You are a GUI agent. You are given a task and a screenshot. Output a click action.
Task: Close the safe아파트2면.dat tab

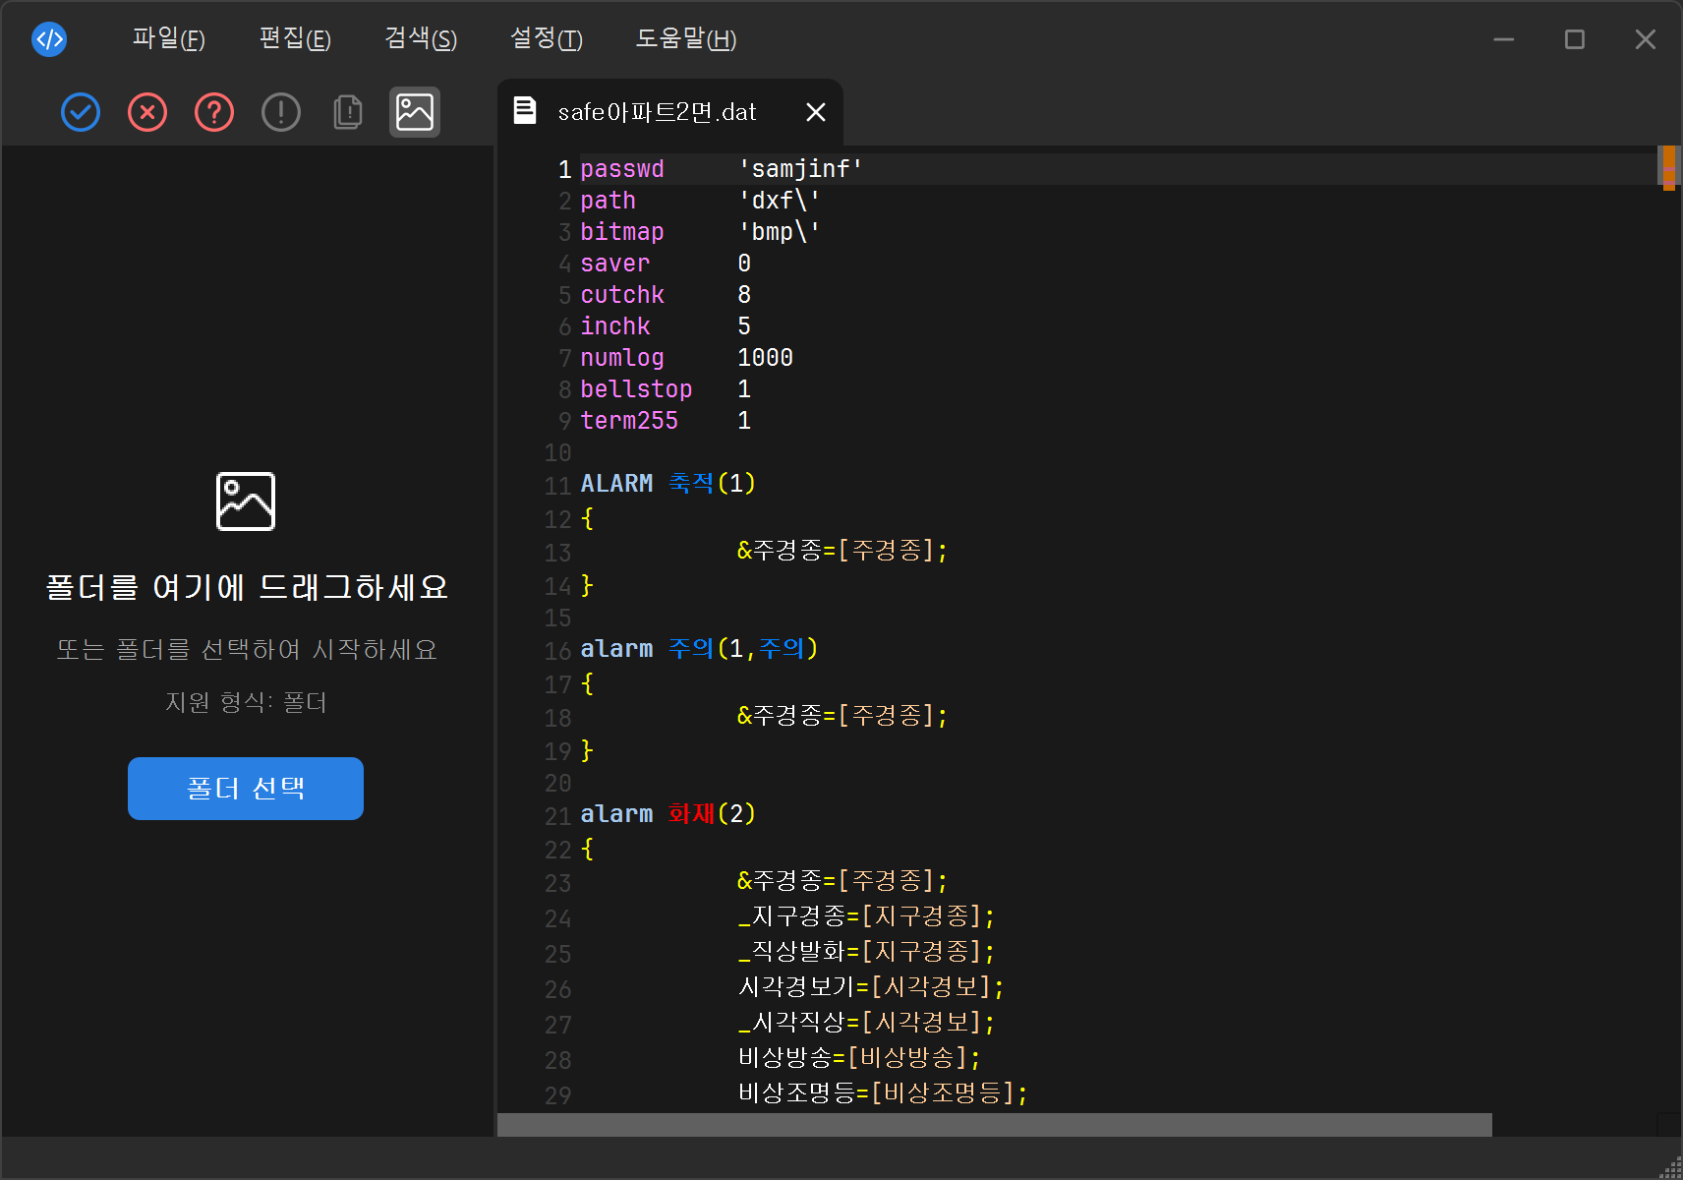coord(815,112)
